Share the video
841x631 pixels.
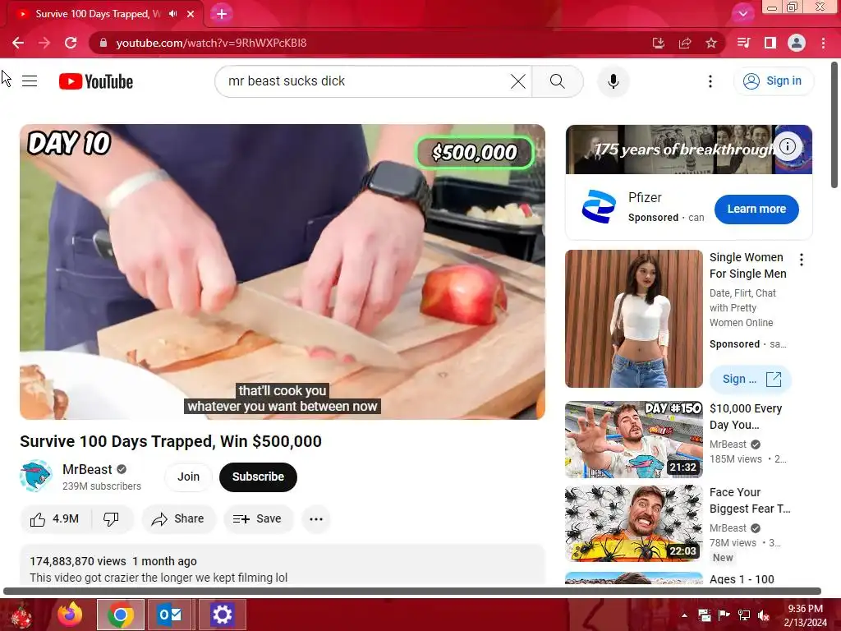pos(178,519)
